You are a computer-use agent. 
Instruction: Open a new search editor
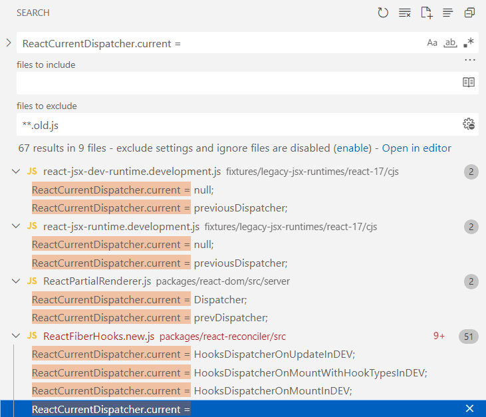(426, 13)
